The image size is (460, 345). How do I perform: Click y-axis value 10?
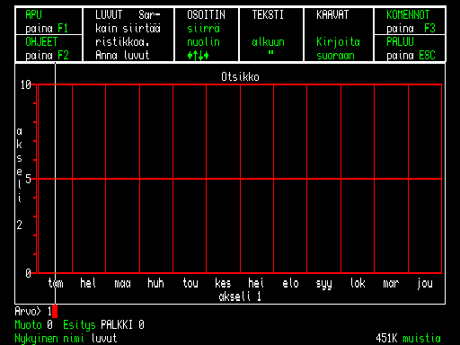tap(26, 84)
